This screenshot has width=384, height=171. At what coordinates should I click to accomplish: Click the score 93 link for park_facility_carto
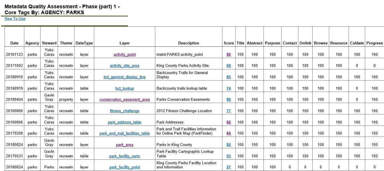coord(228,156)
